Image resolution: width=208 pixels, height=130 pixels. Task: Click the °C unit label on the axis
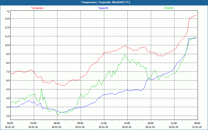coord(8,12)
